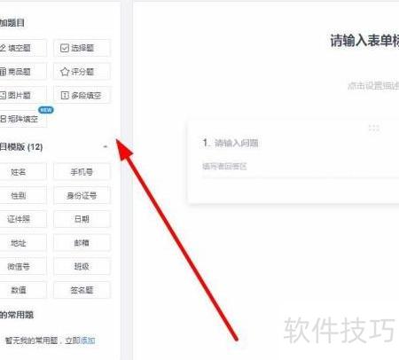The height and width of the screenshot is (360, 399).
Task: Insert the 签名题 template question
Action: (82, 290)
